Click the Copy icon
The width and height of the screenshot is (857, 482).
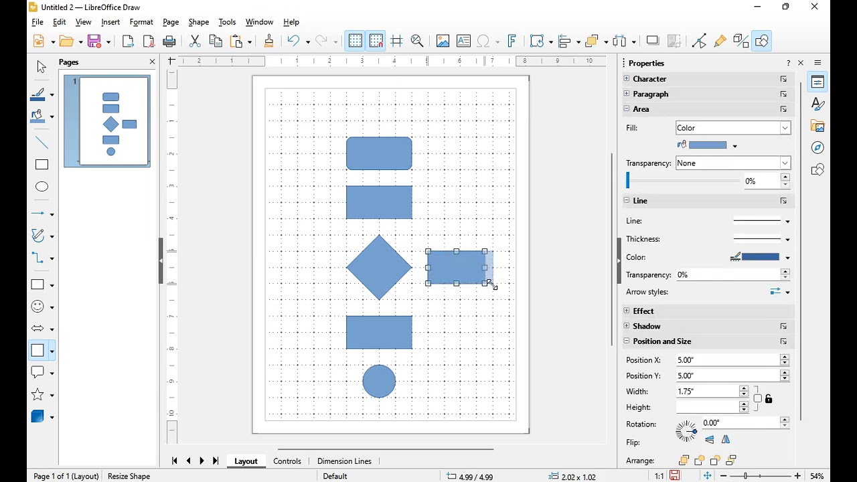(x=216, y=42)
